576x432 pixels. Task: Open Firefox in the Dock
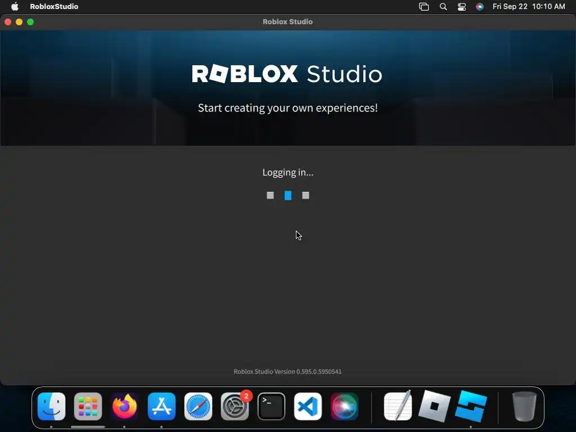(x=124, y=406)
